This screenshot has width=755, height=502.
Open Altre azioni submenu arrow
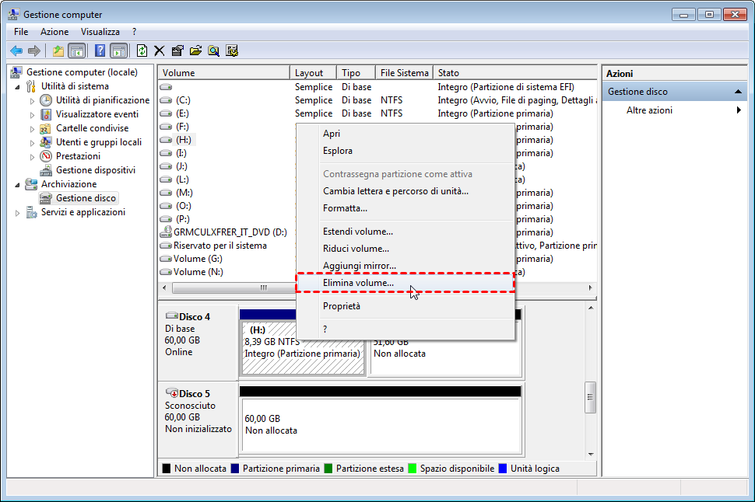click(739, 110)
